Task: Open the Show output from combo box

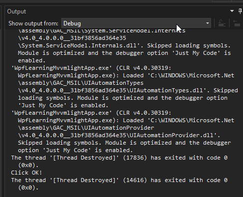Action: click(x=136, y=23)
